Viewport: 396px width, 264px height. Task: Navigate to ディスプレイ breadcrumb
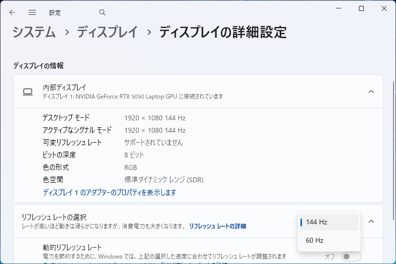click(x=107, y=32)
